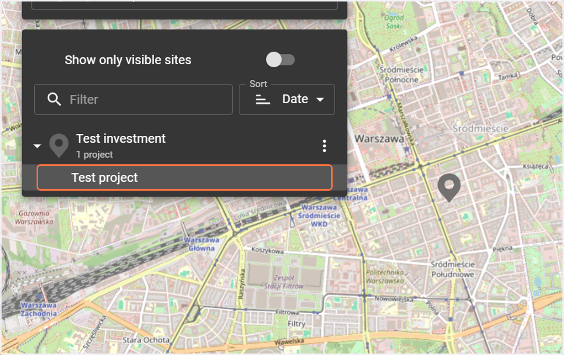Screen dimensions: 564x355
Task: Click the Warszawa Główna station label
Action: click(x=201, y=244)
